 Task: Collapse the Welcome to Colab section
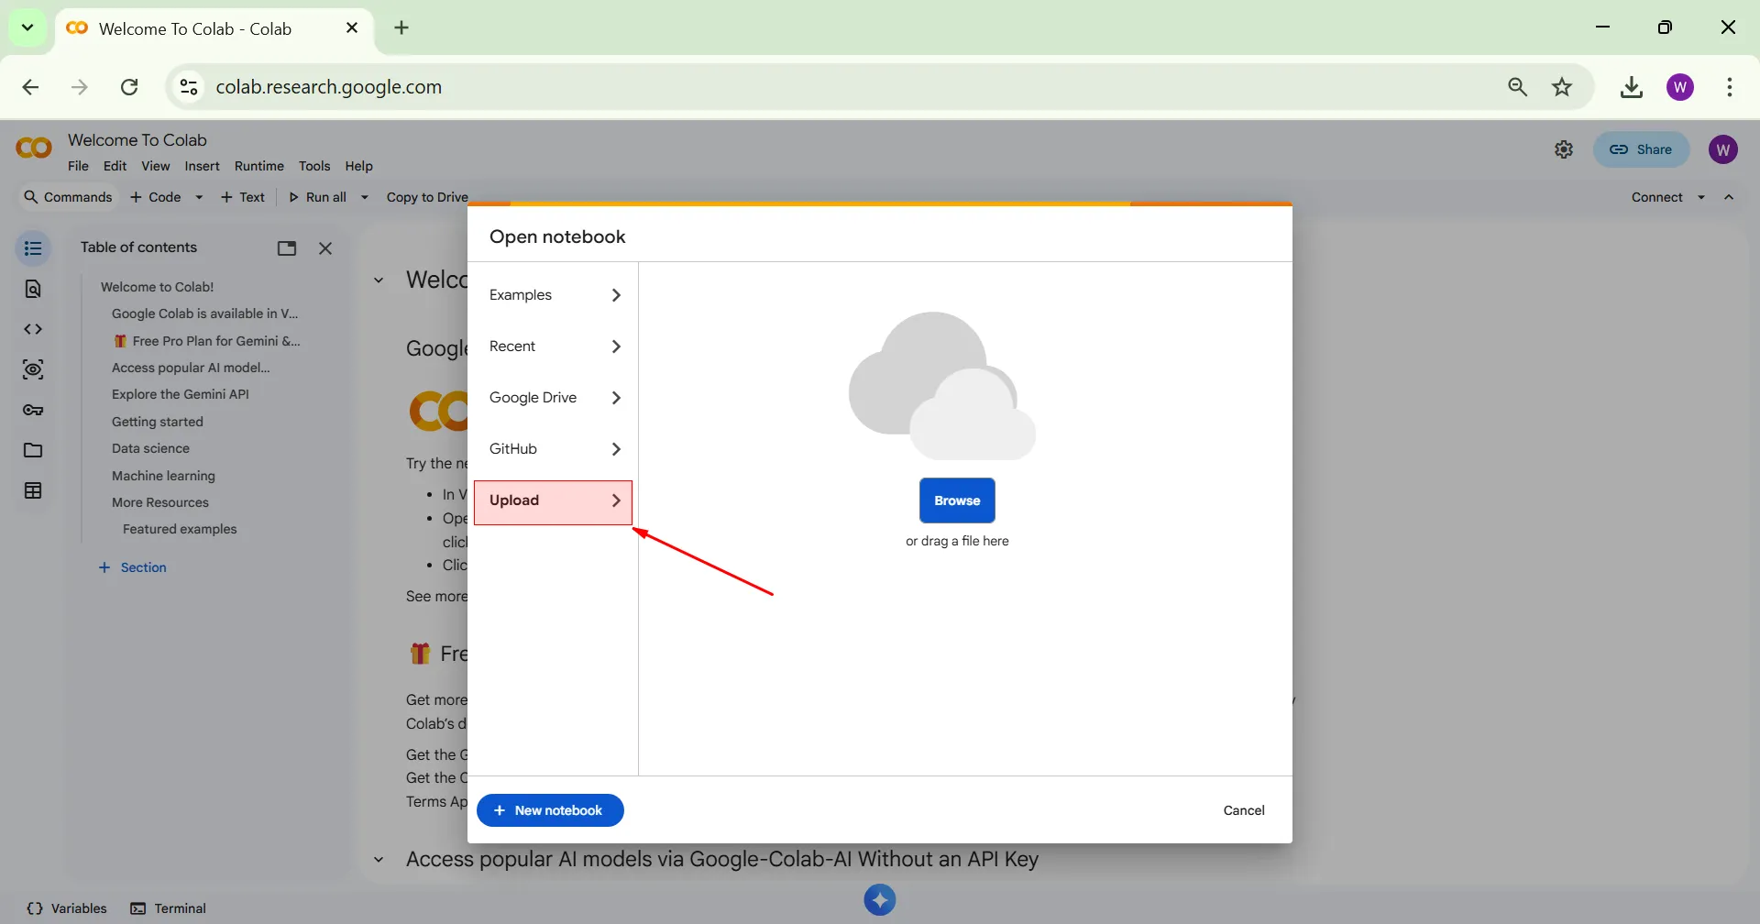pyautogui.click(x=379, y=280)
